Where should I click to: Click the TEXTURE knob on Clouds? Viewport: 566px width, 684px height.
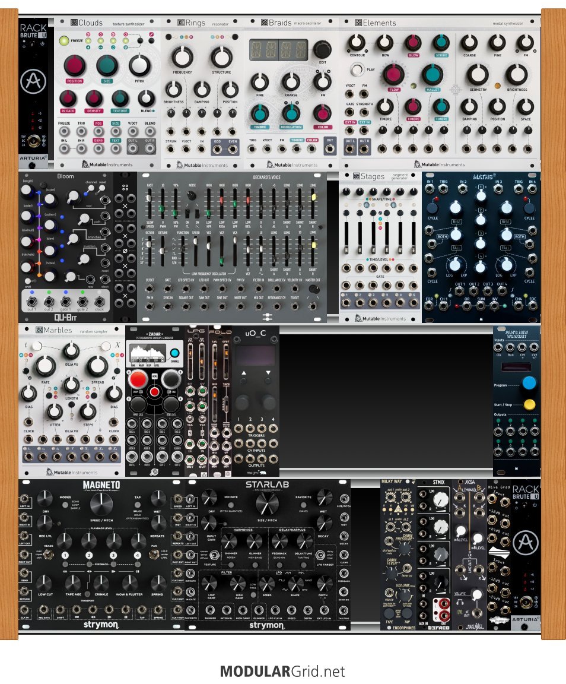click(120, 99)
